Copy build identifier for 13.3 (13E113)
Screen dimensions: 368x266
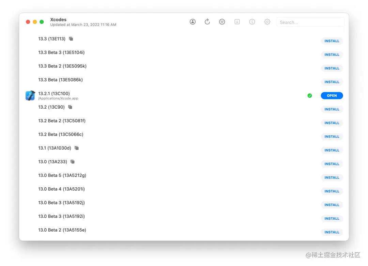coord(71,39)
